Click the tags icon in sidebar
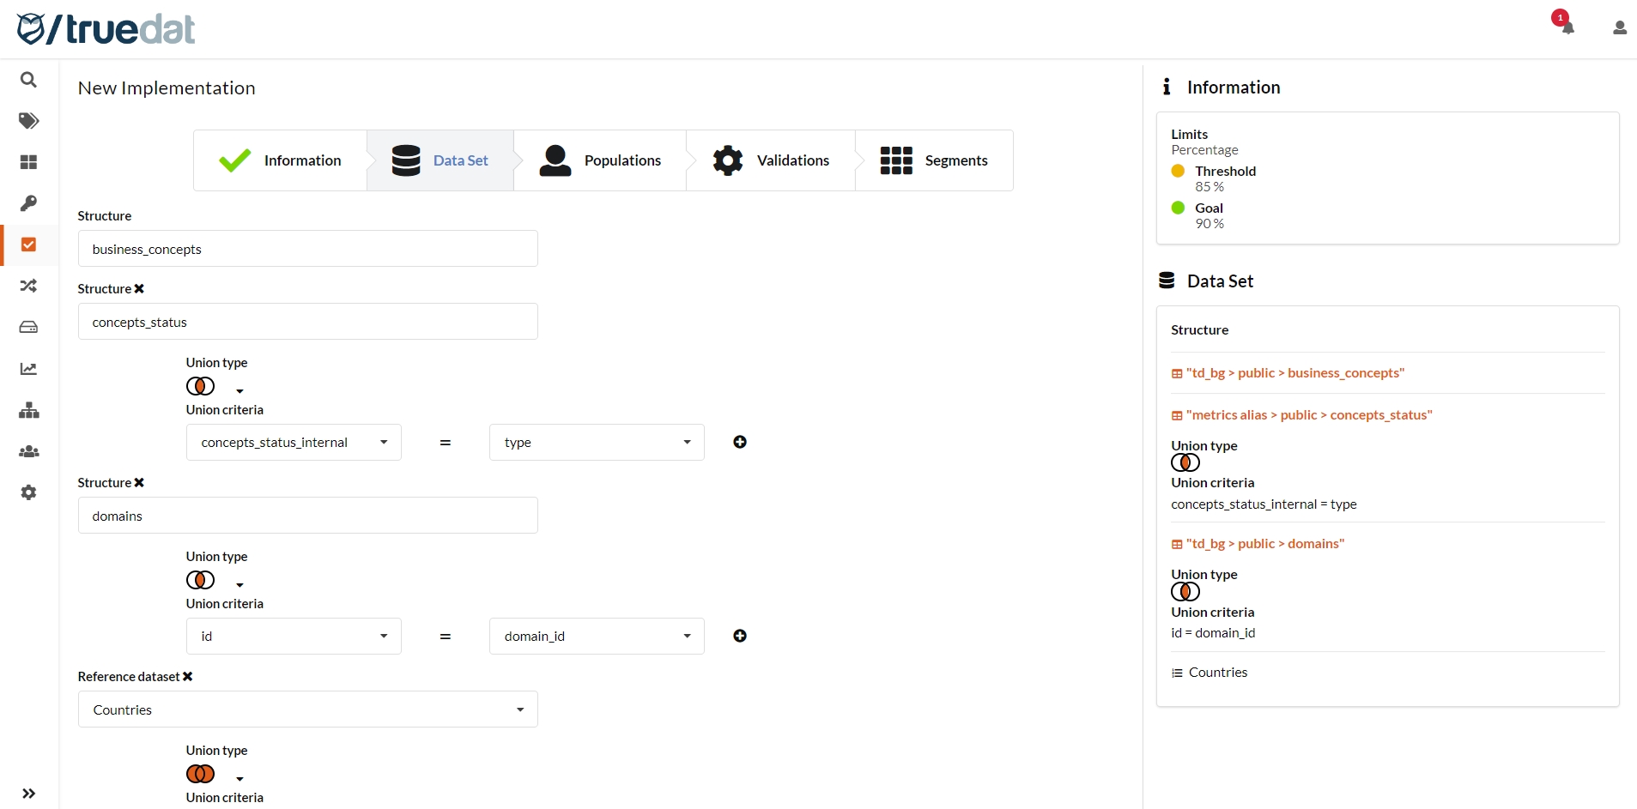 pos(28,121)
